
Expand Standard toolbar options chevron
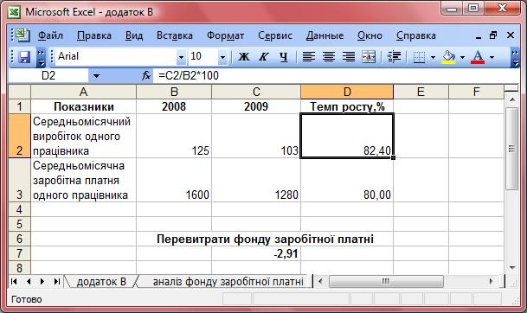tap(41, 57)
